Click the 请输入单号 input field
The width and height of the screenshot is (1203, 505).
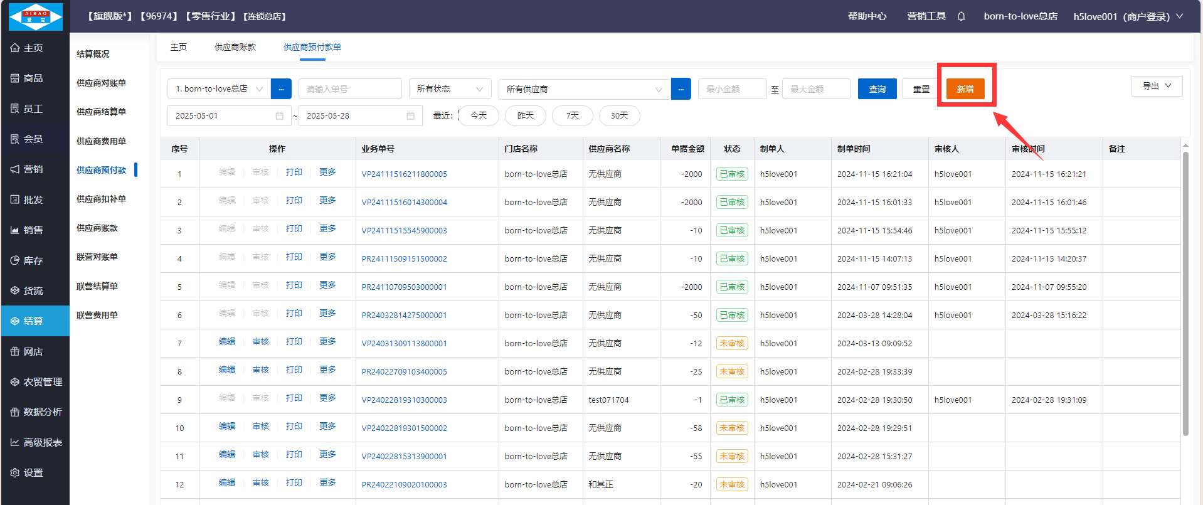coord(349,89)
